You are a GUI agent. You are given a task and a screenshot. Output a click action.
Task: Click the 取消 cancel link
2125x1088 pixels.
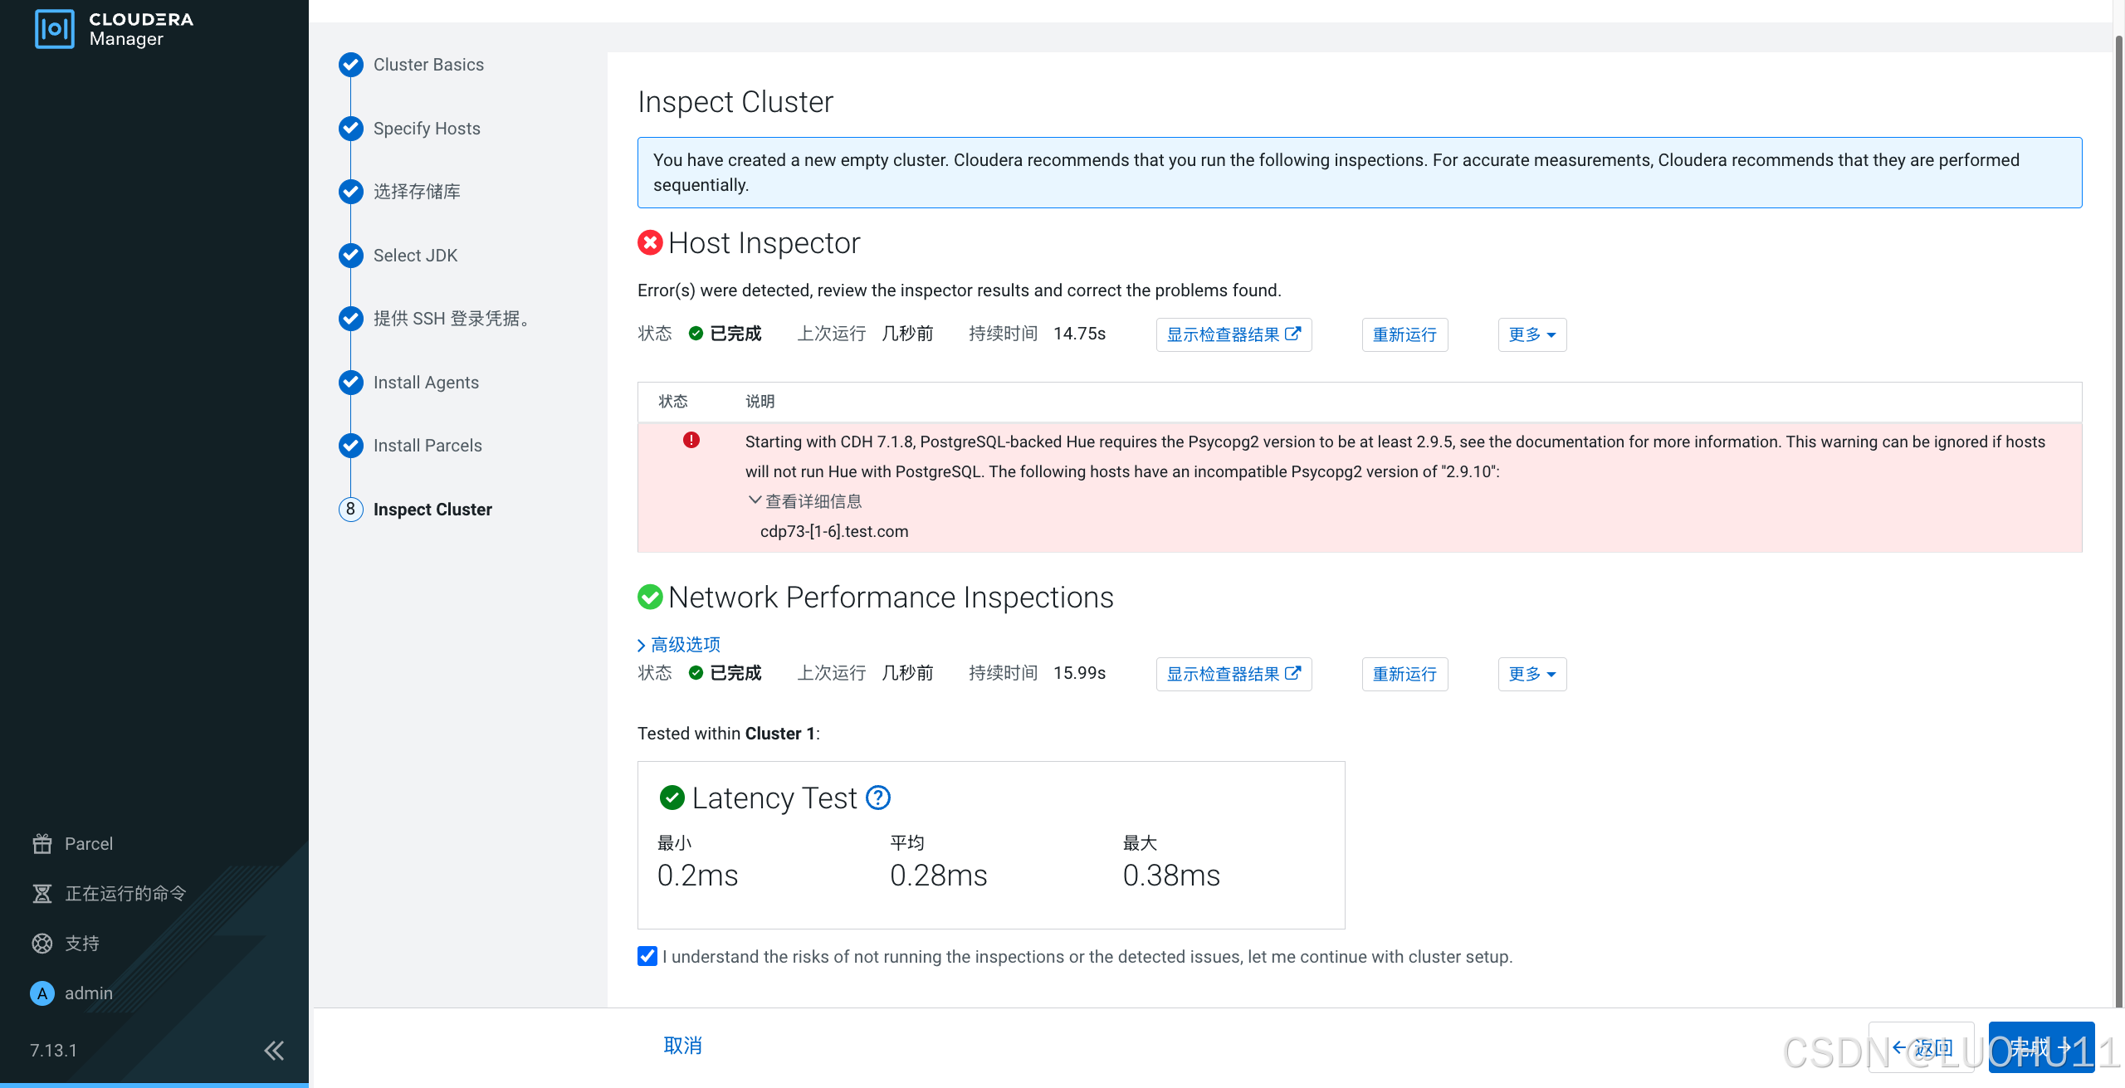coord(682,1046)
